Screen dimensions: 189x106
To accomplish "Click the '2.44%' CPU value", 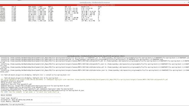I will (14, 21).
